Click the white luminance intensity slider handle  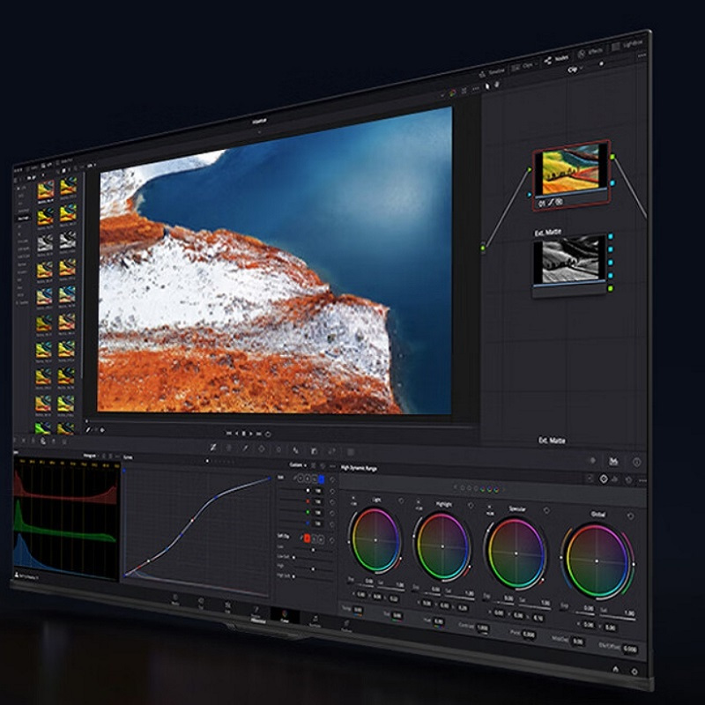click(x=308, y=491)
